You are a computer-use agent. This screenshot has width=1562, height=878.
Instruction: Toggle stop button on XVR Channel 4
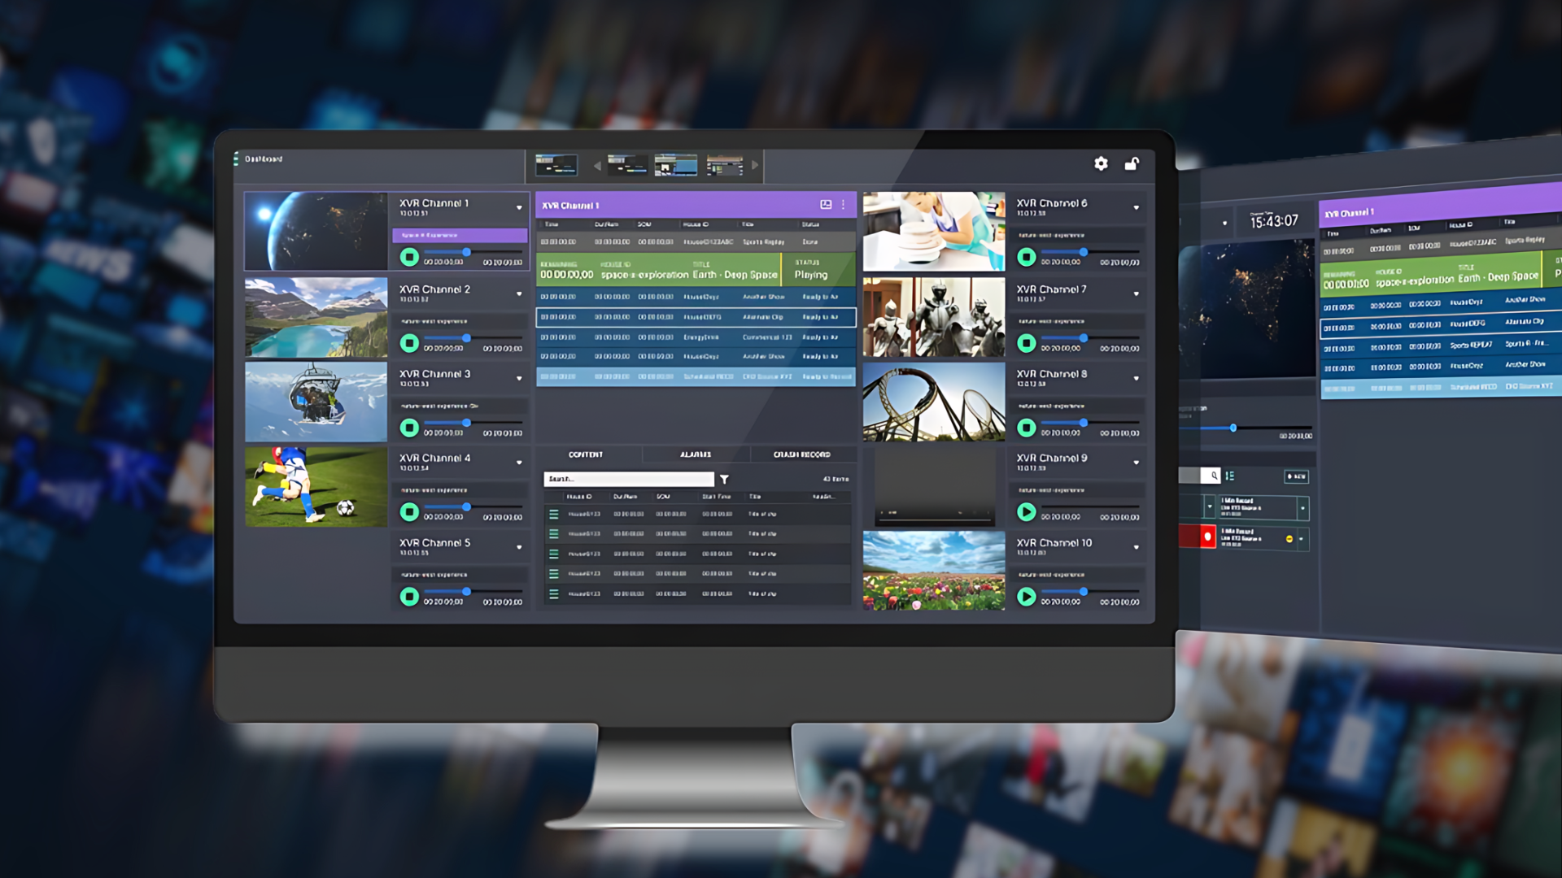(x=409, y=511)
